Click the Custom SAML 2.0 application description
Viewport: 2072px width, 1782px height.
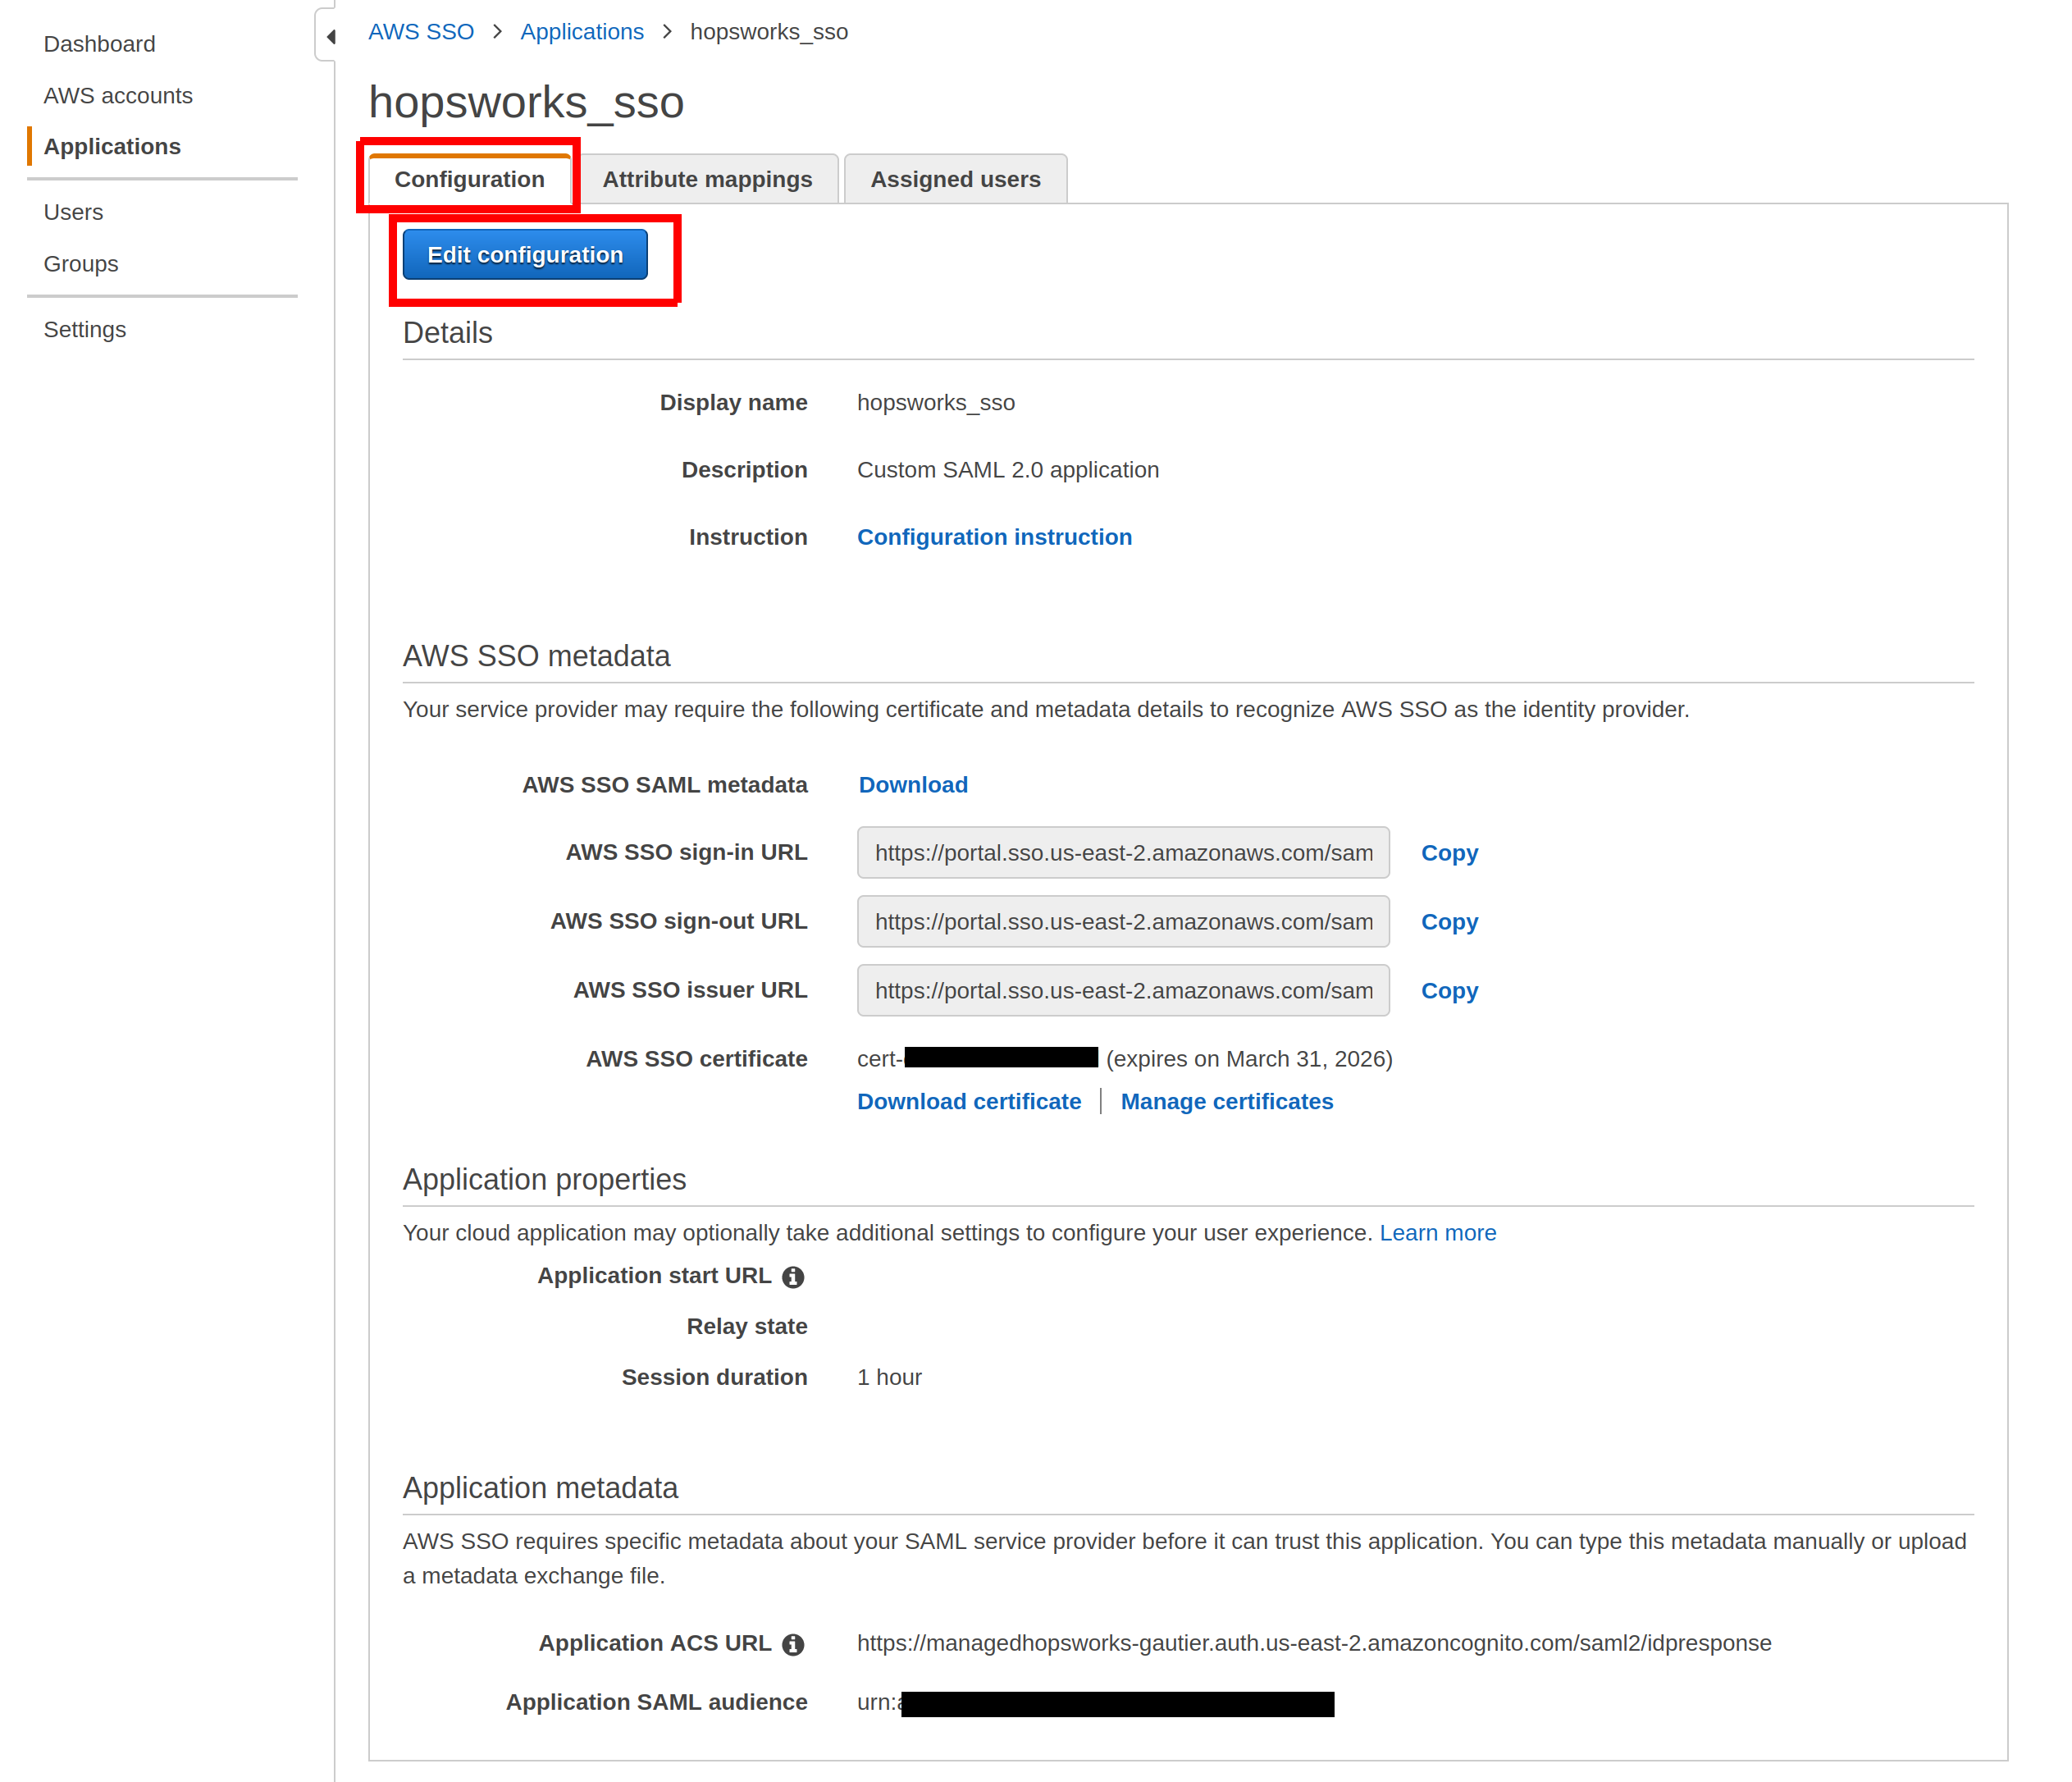[1008, 470]
